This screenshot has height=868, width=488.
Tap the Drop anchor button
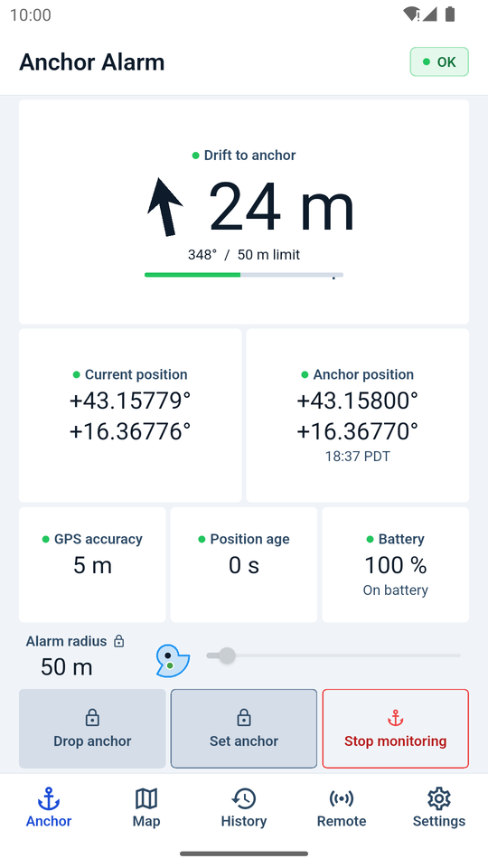click(x=92, y=729)
